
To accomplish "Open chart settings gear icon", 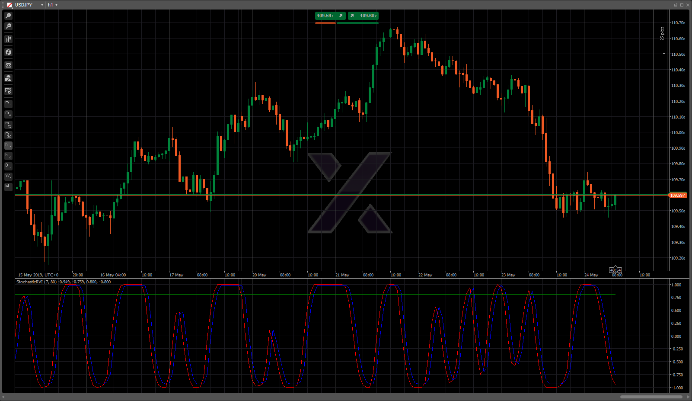I will 8,91.
